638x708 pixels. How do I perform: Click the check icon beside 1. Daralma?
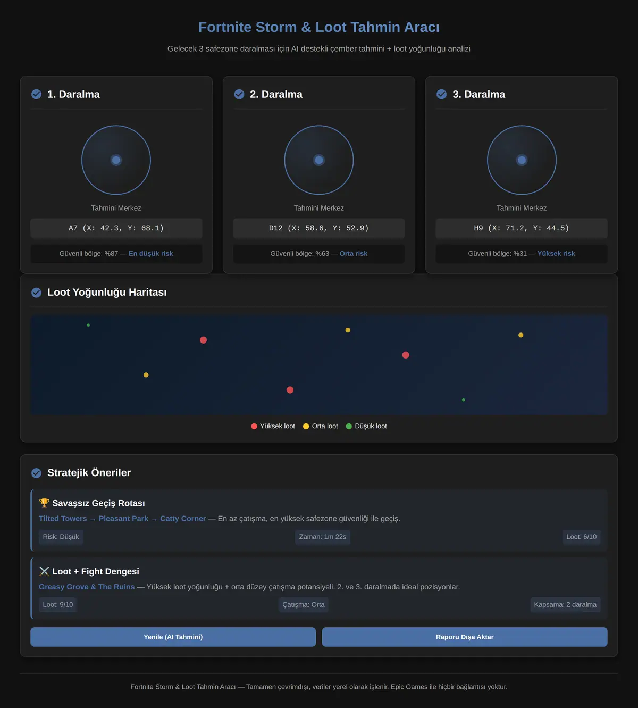(36, 94)
